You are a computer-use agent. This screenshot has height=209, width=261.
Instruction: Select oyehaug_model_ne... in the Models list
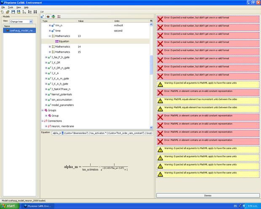pyautogui.click(x=19, y=30)
